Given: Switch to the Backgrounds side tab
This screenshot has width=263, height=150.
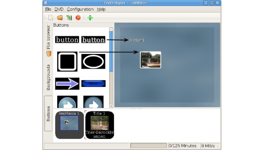Looking at the screenshot, I should [x=48, y=77].
